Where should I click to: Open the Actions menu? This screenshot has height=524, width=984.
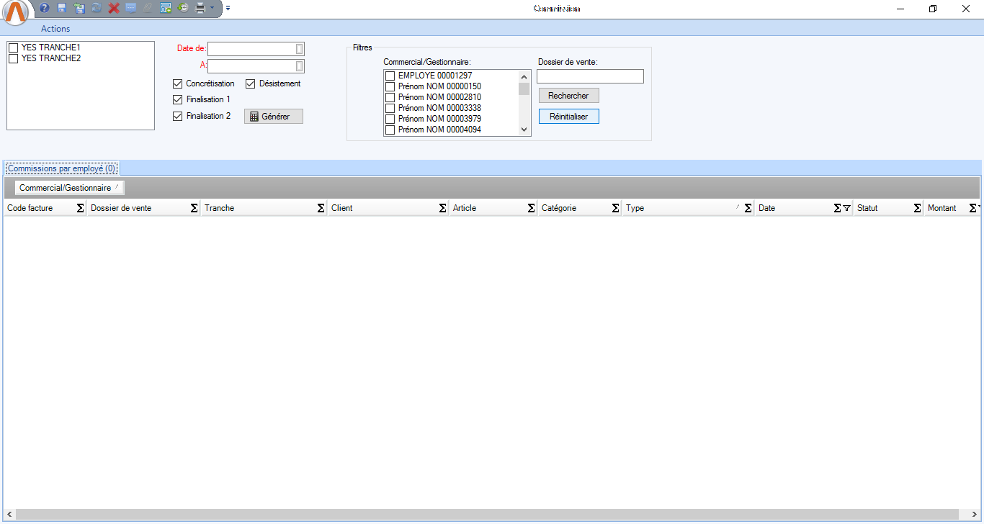pos(55,29)
